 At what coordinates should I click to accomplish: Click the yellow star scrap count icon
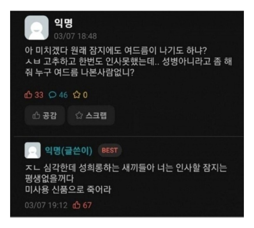point(77,95)
